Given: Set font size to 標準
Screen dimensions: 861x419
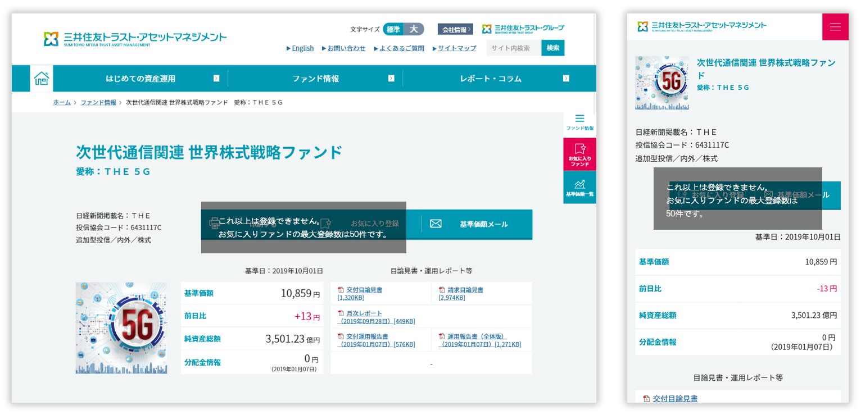Looking at the screenshot, I should 393,29.
